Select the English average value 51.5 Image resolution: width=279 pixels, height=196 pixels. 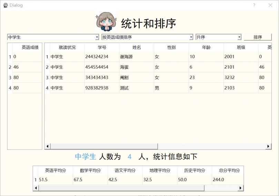[56, 180]
